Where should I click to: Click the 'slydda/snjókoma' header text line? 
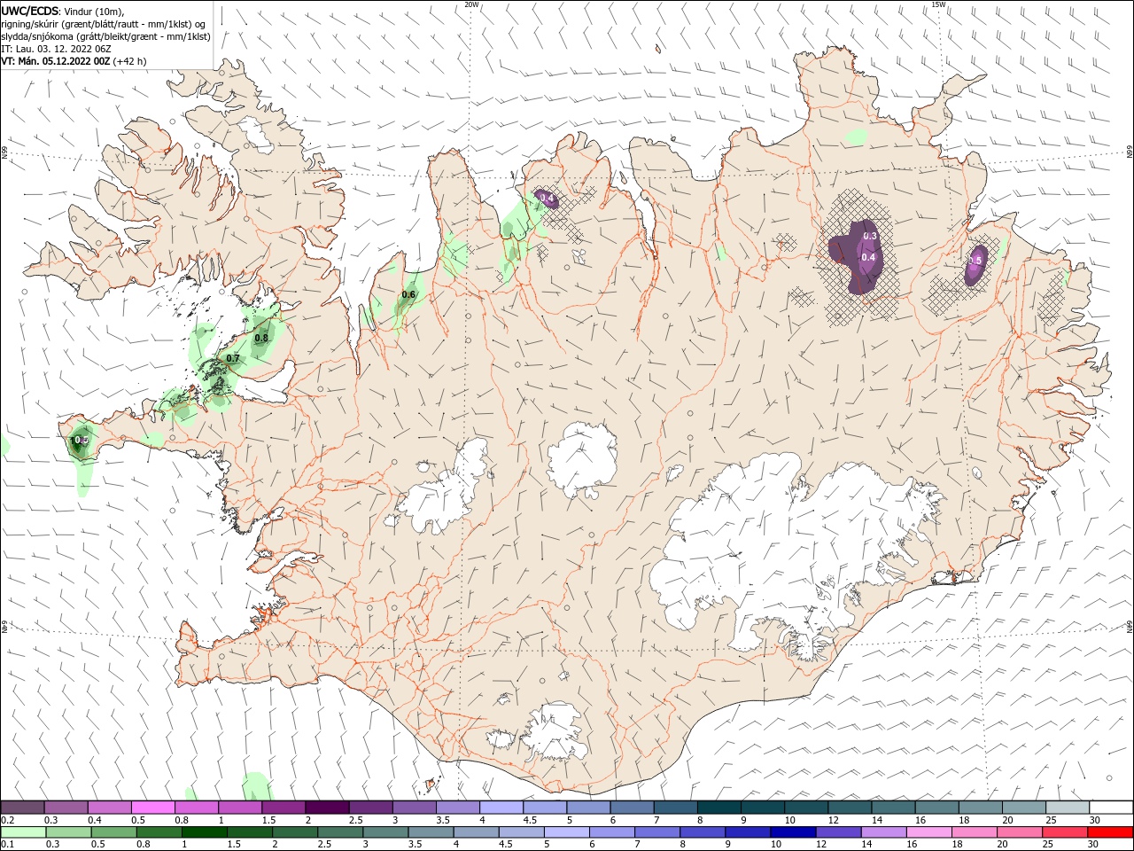point(105,36)
